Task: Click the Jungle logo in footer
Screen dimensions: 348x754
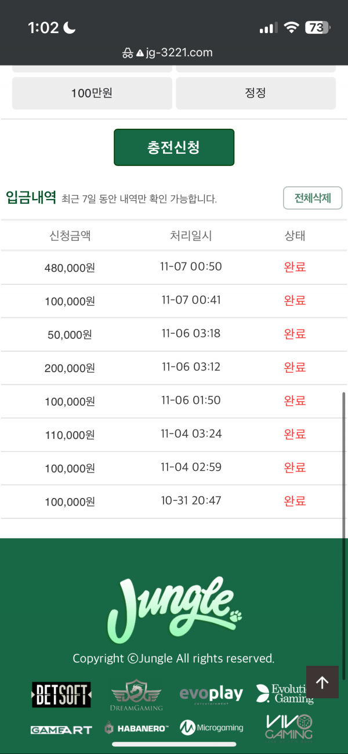Action: tap(175, 610)
